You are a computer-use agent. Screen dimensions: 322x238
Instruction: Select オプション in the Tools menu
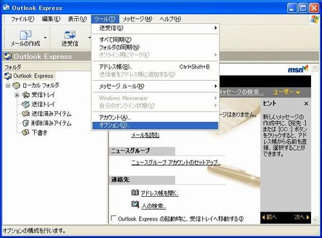155,125
